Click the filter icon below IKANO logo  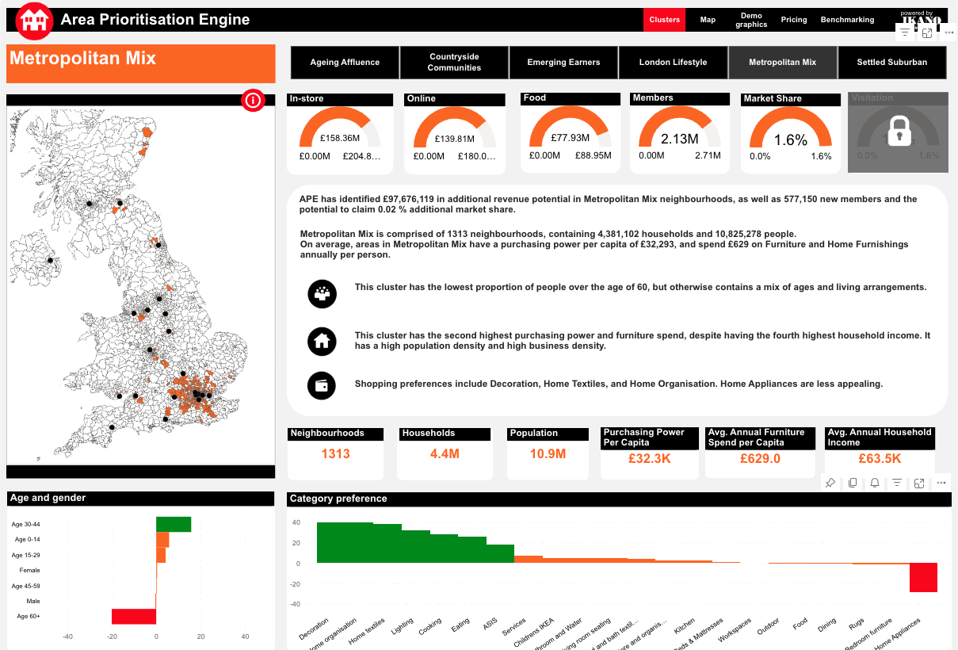pos(905,32)
